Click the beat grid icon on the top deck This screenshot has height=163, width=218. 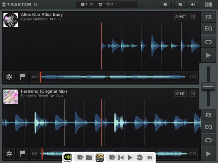(193, 17)
